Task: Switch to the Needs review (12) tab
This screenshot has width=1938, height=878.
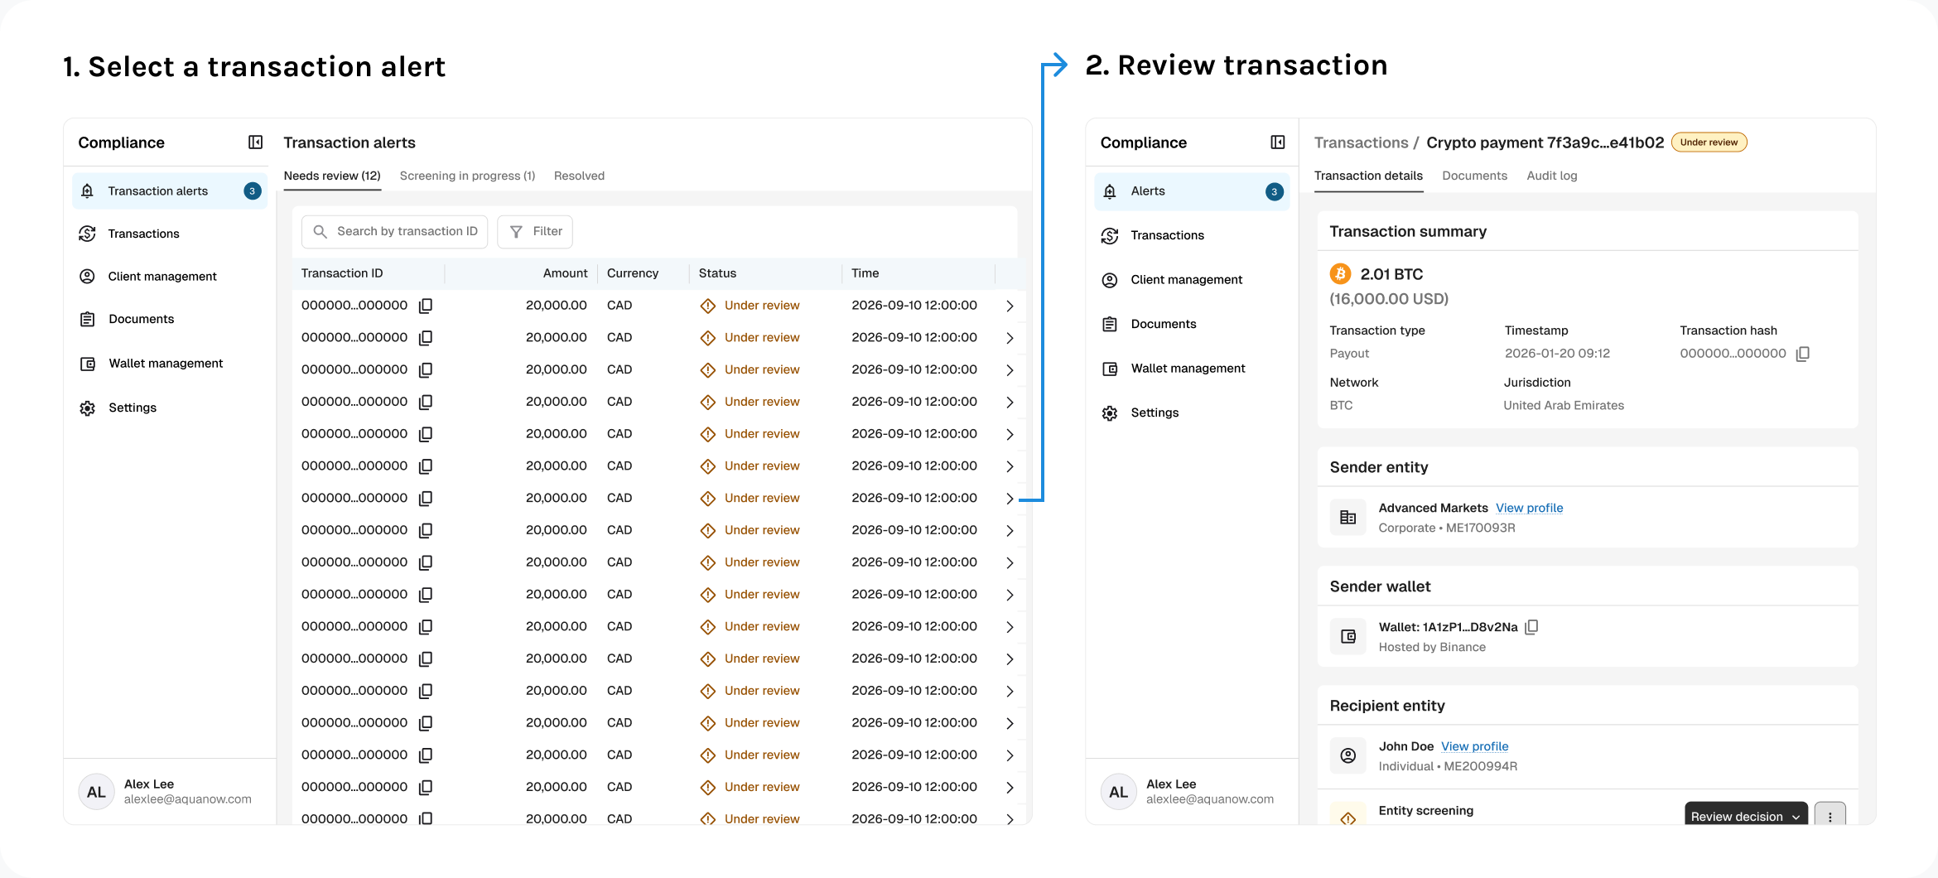Action: [332, 176]
